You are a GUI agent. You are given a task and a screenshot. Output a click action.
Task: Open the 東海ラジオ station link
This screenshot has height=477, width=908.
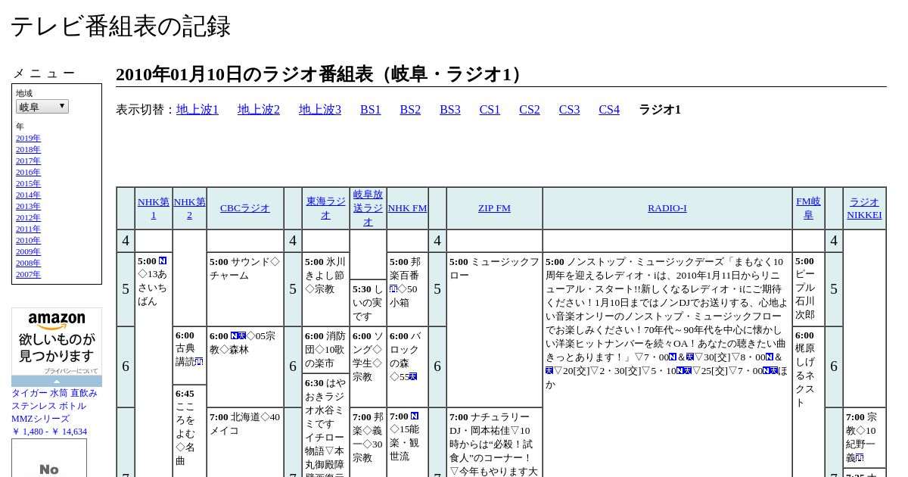[326, 208]
